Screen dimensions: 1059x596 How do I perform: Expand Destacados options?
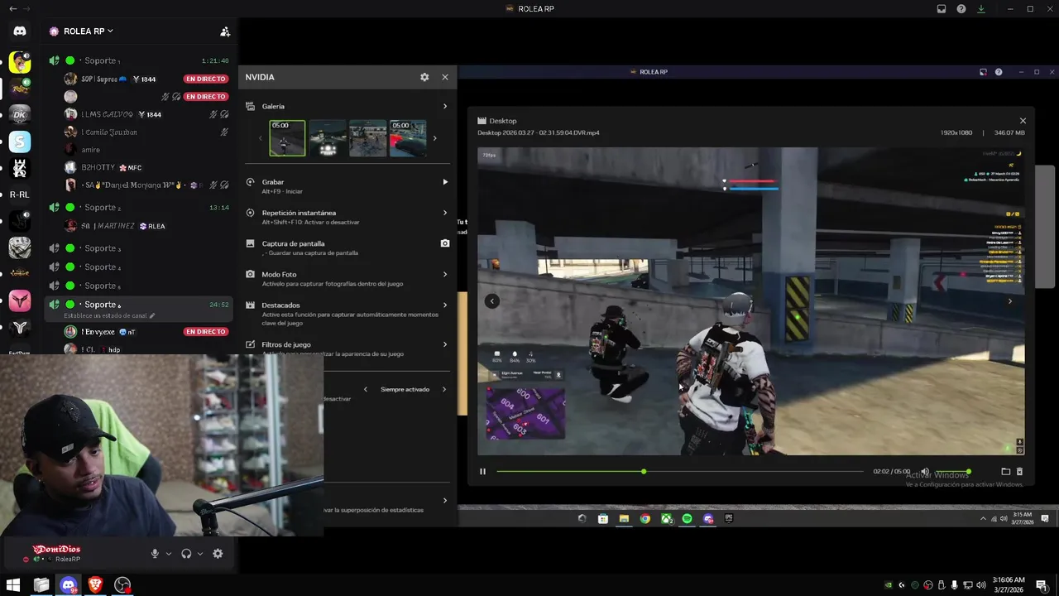[x=445, y=305]
